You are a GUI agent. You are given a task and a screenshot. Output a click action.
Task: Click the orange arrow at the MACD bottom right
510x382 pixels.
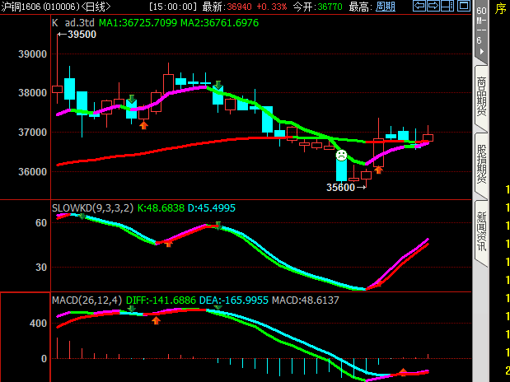[403, 372]
